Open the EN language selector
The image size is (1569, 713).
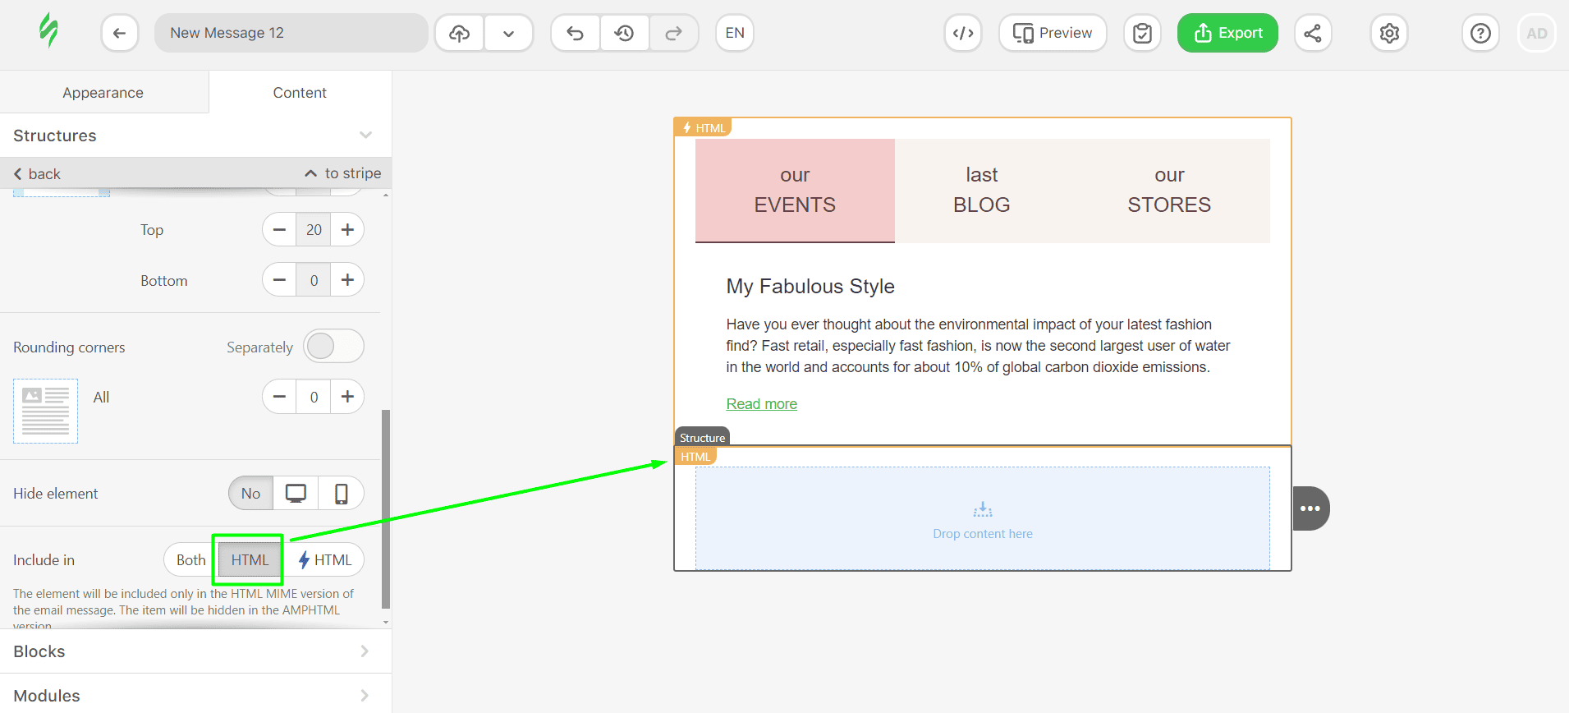(x=735, y=33)
